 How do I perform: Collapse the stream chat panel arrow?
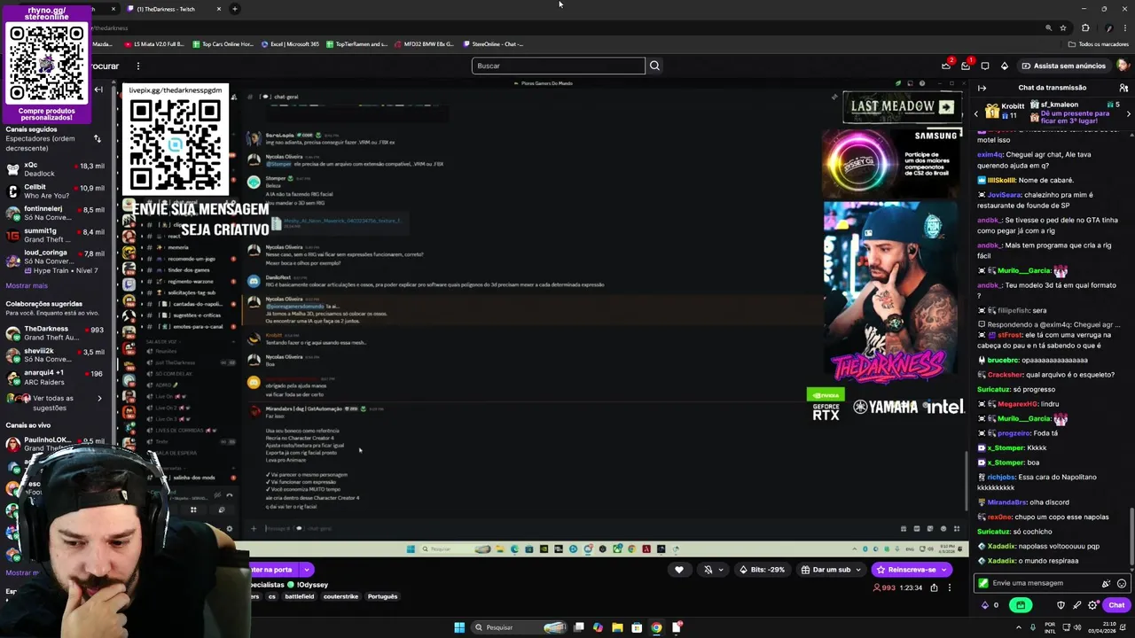click(982, 88)
